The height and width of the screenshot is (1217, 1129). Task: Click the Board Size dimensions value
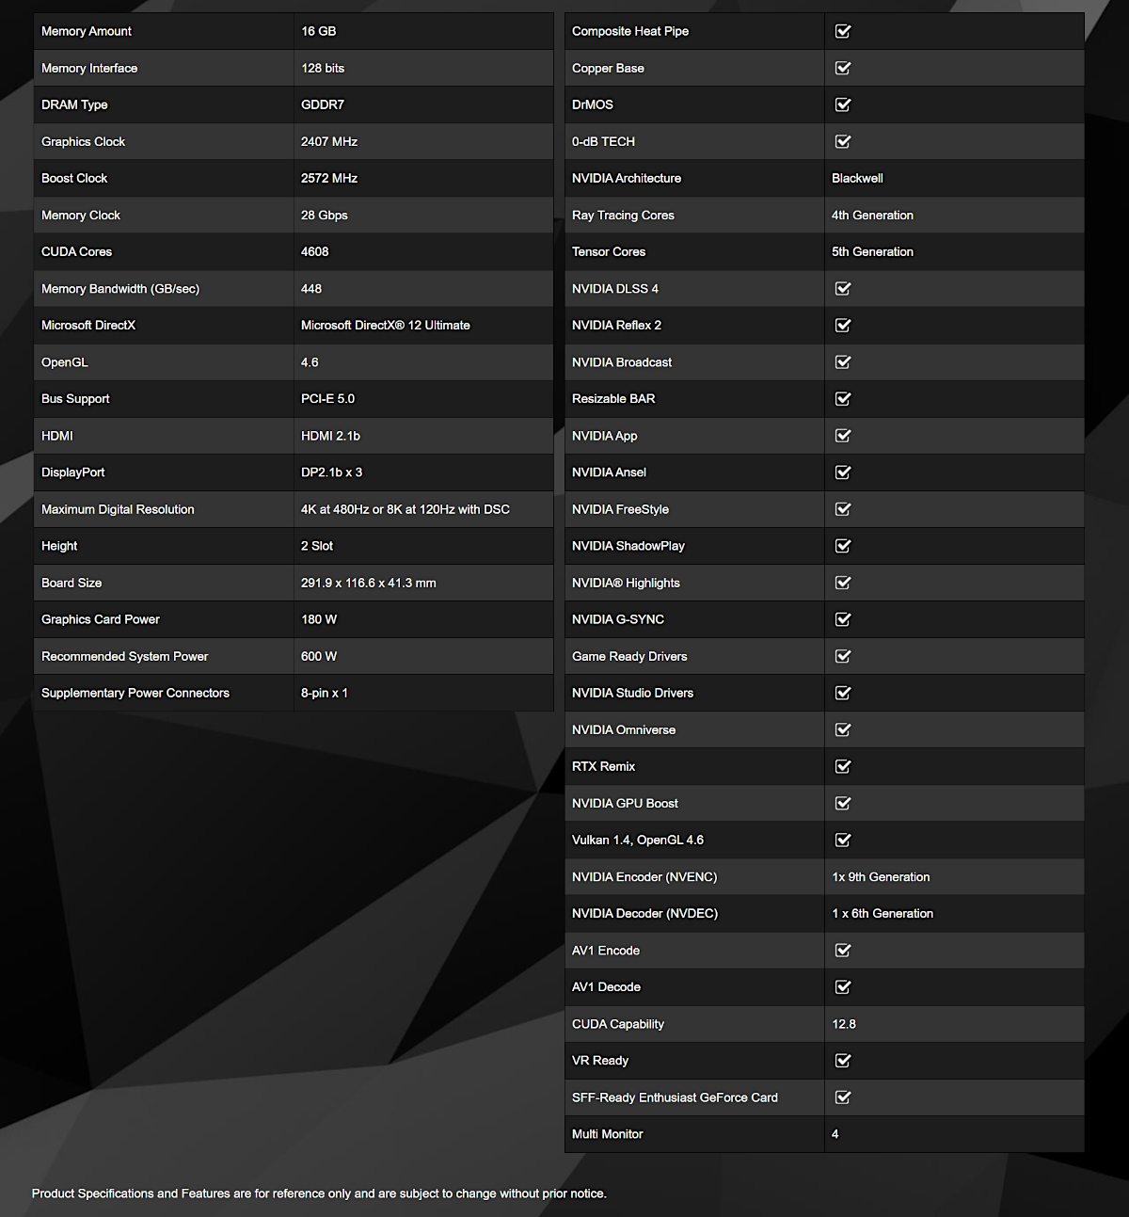click(x=368, y=583)
